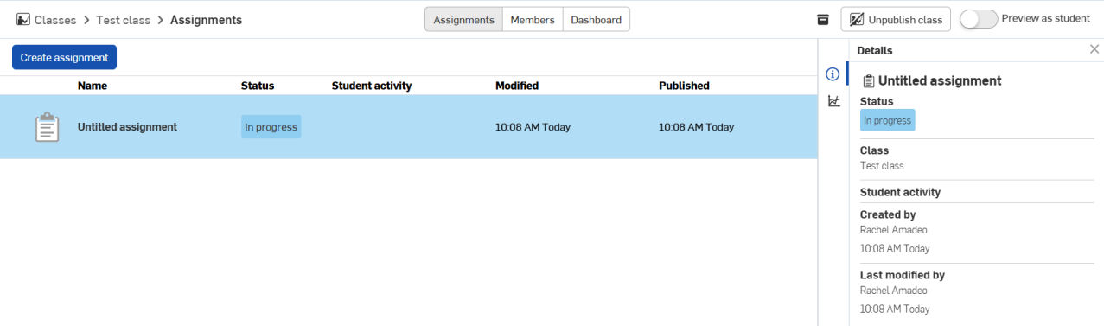The height and width of the screenshot is (326, 1104).
Task: Open Untitled assignment row name
Action: click(x=127, y=127)
